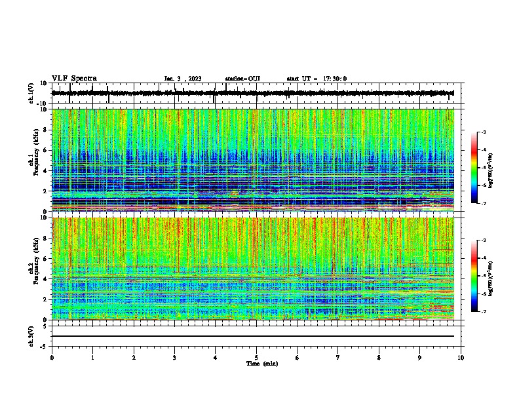Click tick label '3' on the Time axis

click(174, 358)
